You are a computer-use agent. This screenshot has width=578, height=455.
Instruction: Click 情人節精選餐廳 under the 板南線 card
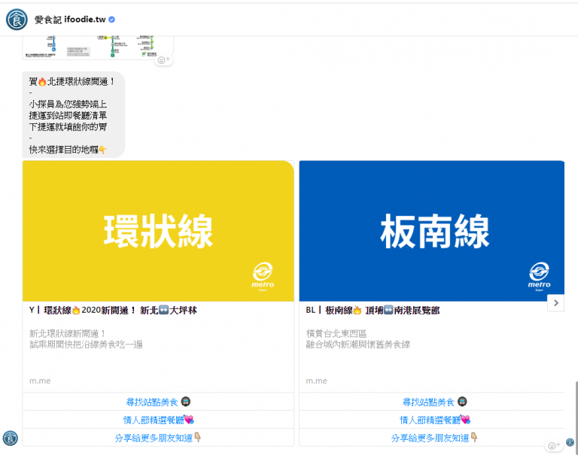pyautogui.click(x=432, y=420)
